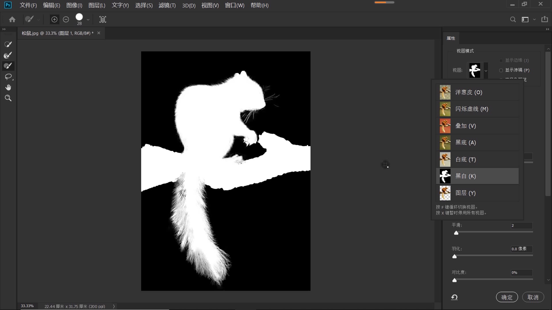This screenshot has height=310, width=552.
Task: Click the Home icon
Action: tap(12, 20)
